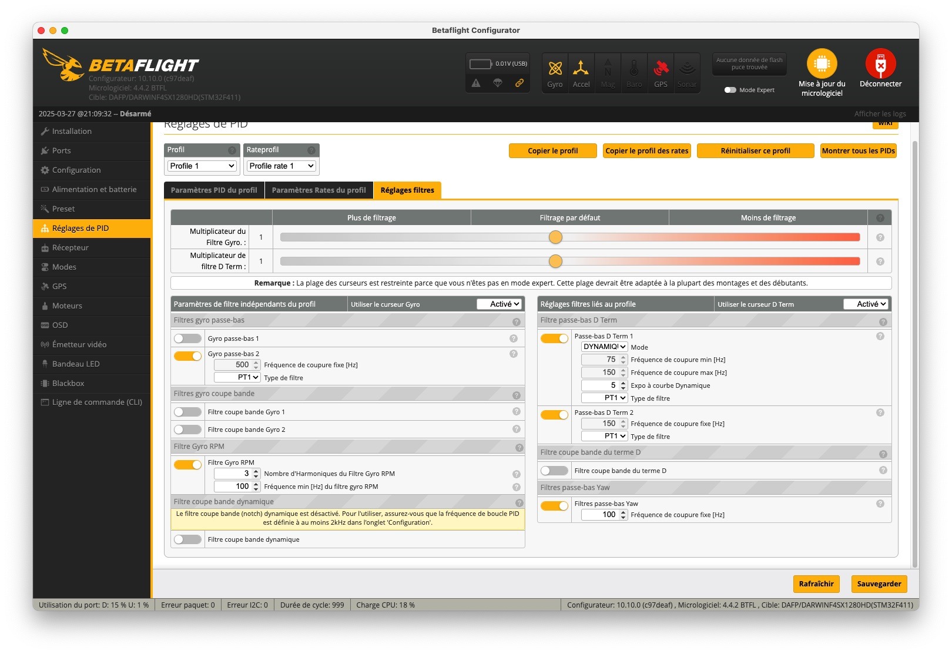952x654 pixels.
Task: Click the Déconnecter USB icon
Action: click(880, 63)
